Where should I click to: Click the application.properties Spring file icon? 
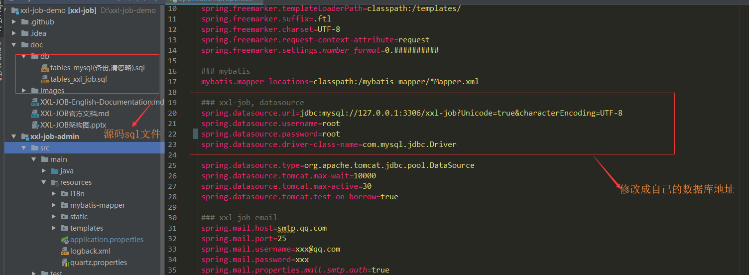[65, 240]
